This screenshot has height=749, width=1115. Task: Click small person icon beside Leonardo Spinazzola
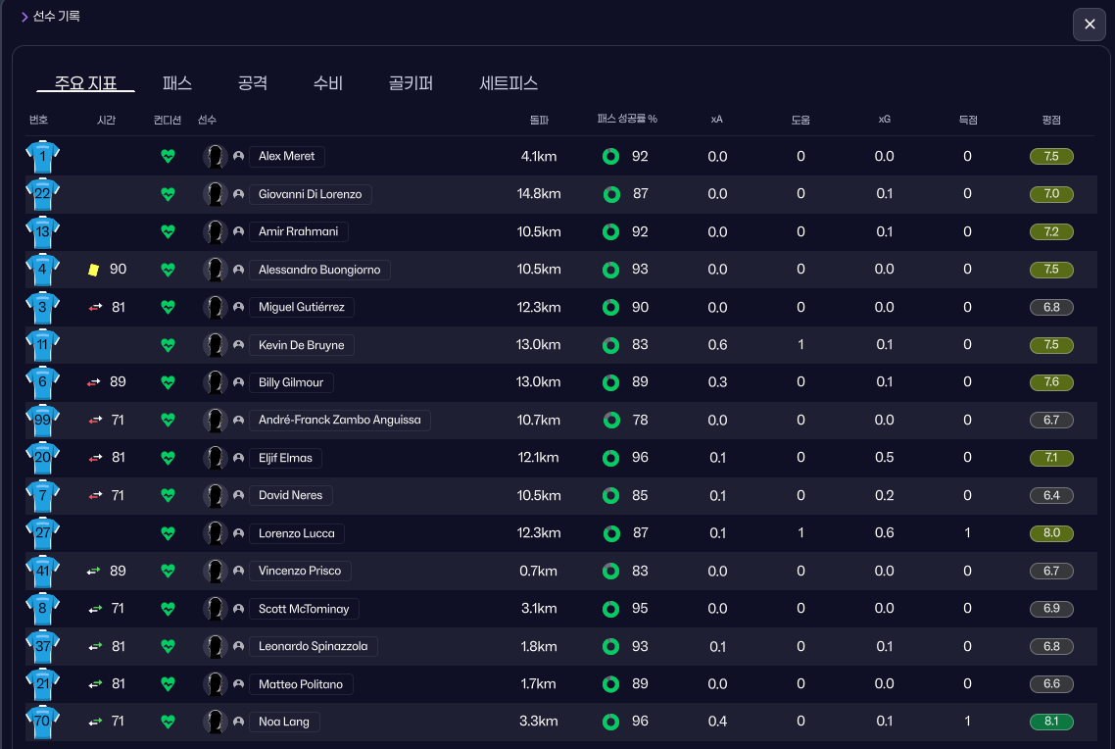click(x=238, y=647)
